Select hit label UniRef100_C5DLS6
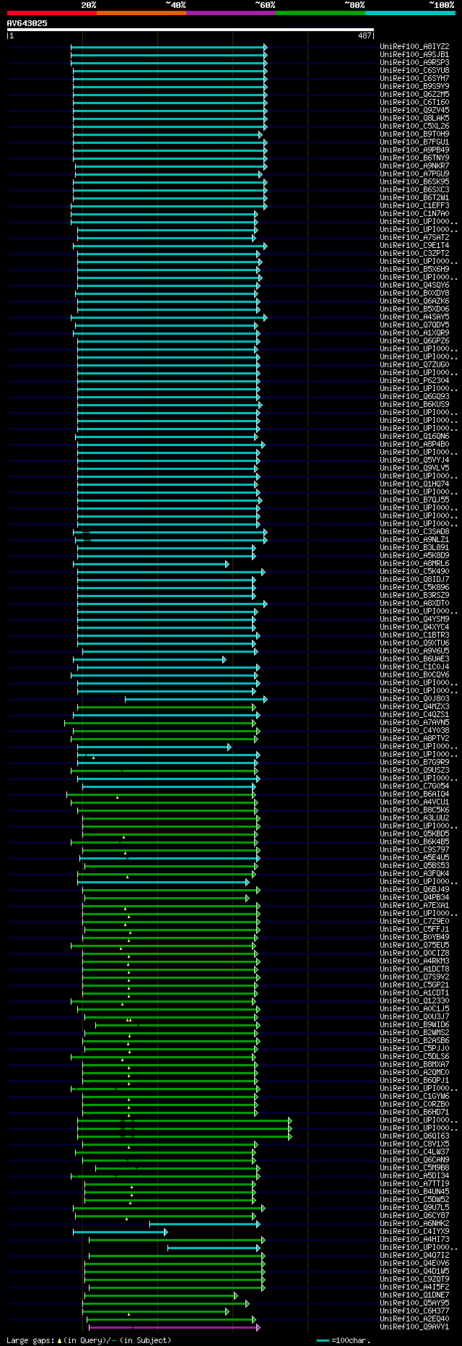 pos(414,1056)
